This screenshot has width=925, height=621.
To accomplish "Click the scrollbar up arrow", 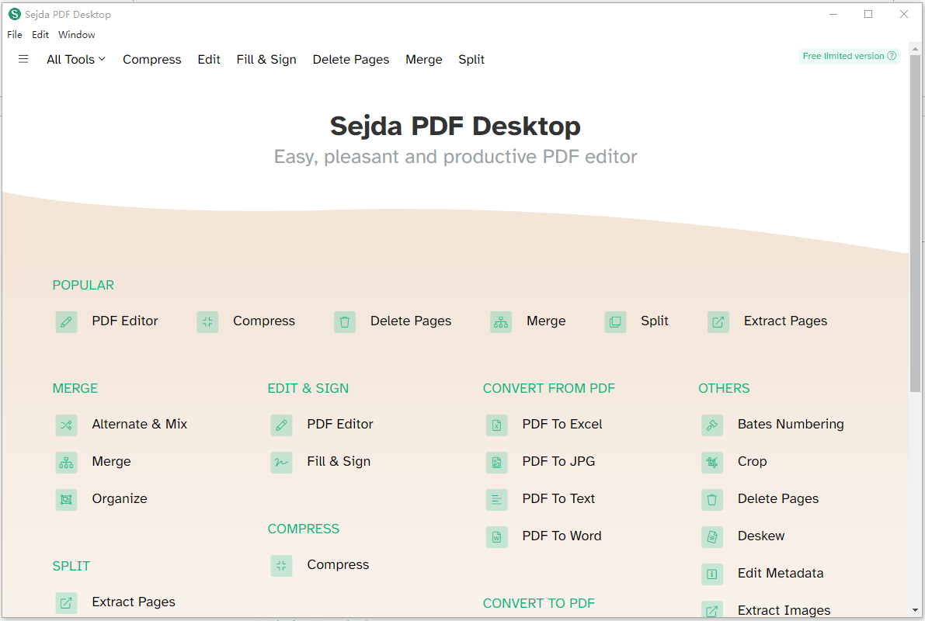I will 915,49.
